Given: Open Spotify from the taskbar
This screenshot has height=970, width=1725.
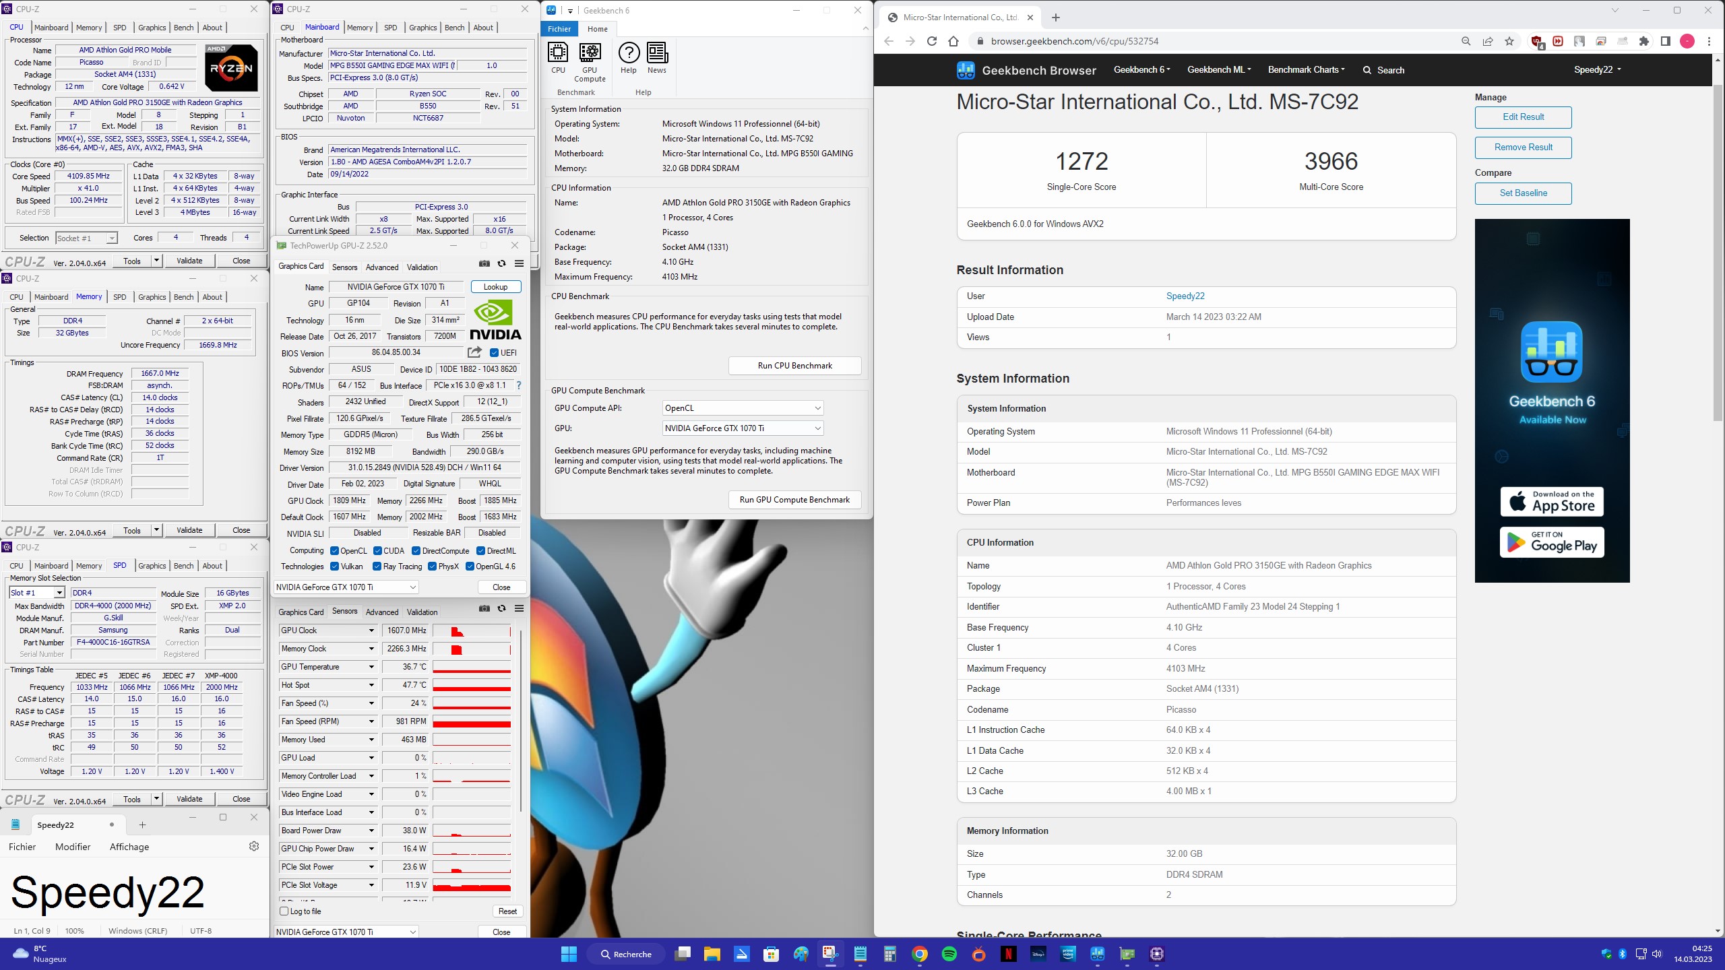Looking at the screenshot, I should (x=949, y=954).
